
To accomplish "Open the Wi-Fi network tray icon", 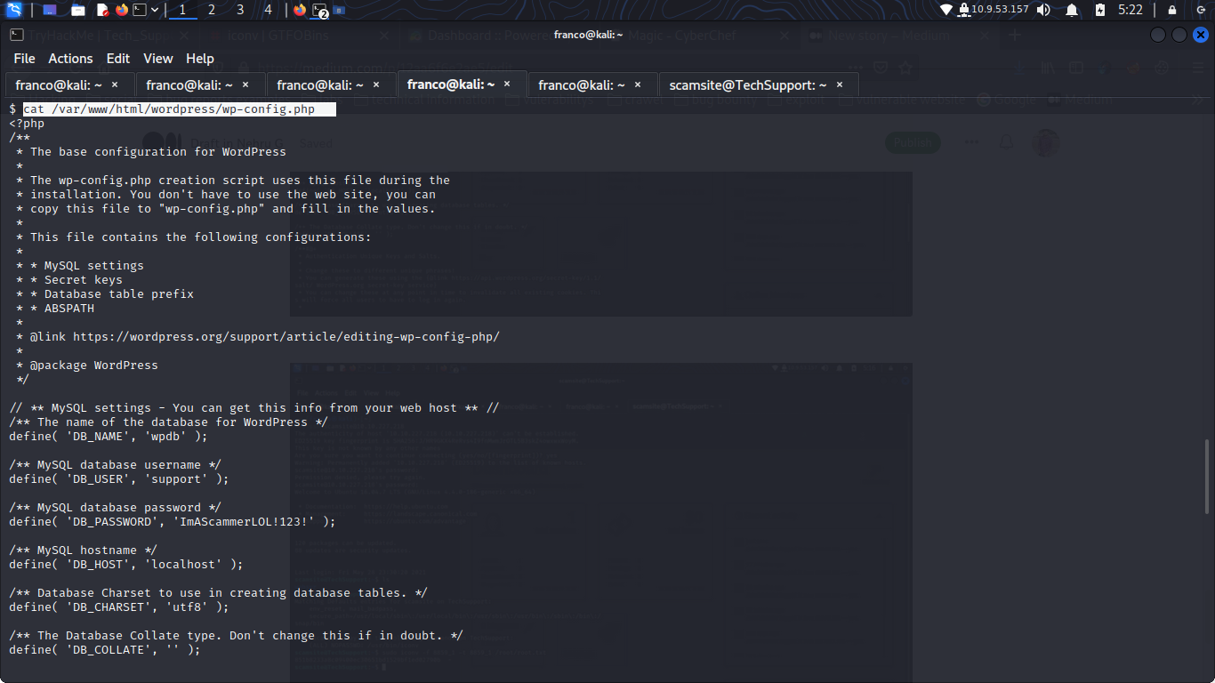I will [x=946, y=10].
